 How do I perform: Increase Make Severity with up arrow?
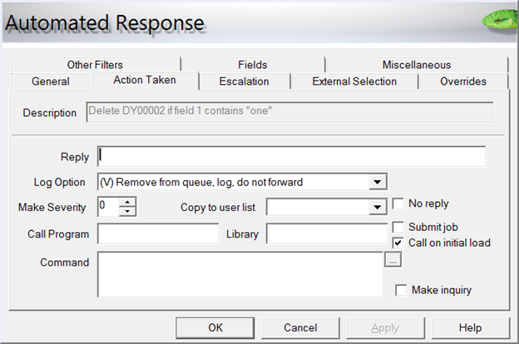127,202
